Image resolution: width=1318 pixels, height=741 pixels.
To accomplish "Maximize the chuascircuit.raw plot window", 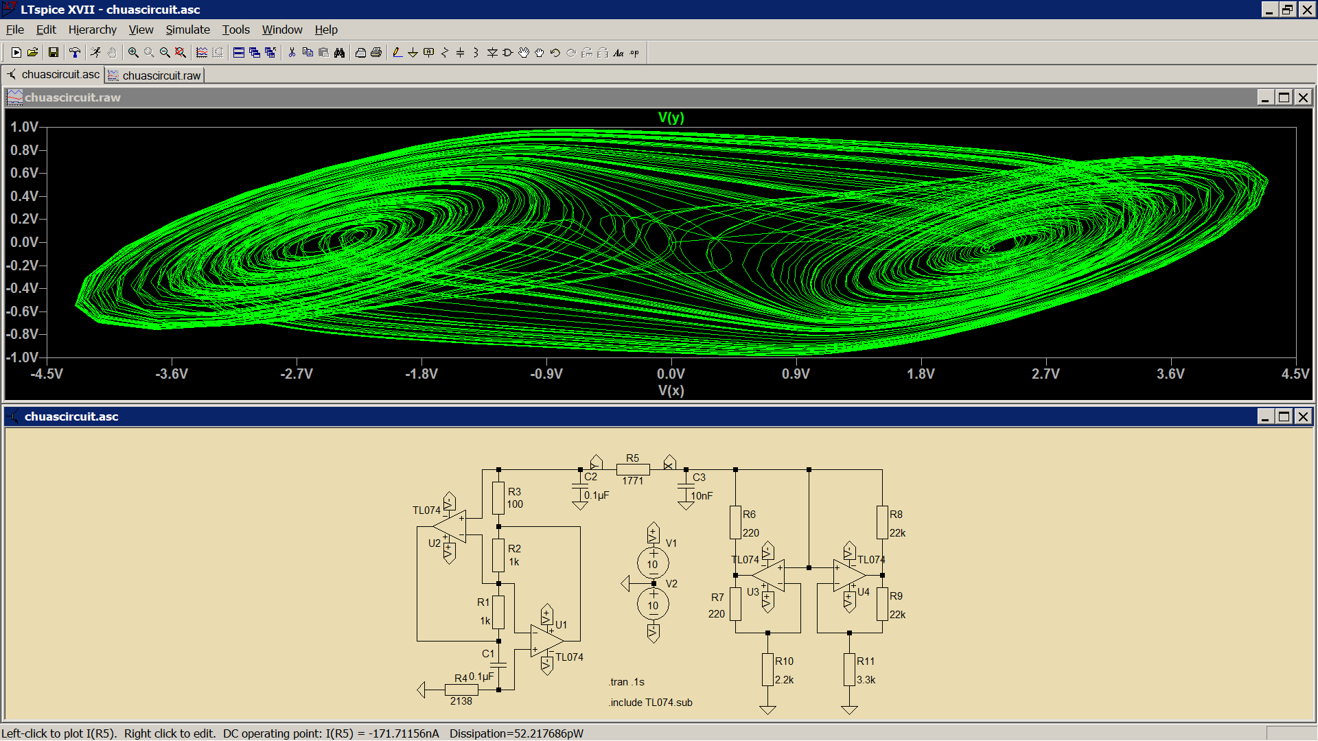I will [1284, 97].
